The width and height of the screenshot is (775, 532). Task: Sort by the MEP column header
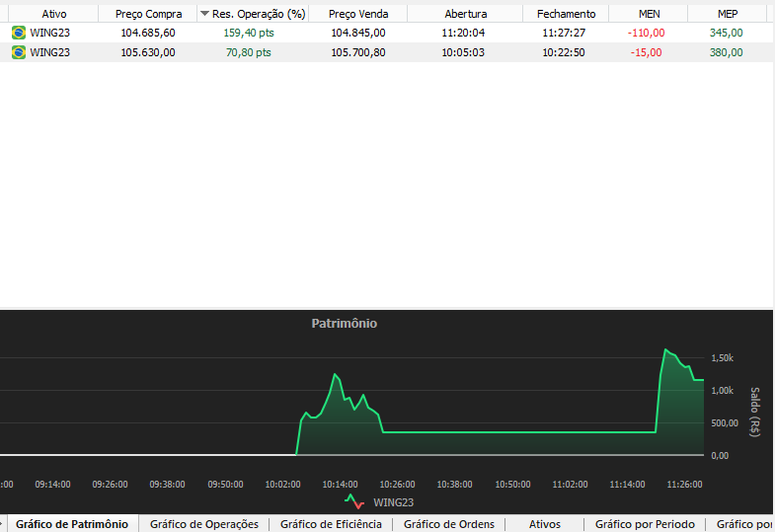(x=728, y=14)
